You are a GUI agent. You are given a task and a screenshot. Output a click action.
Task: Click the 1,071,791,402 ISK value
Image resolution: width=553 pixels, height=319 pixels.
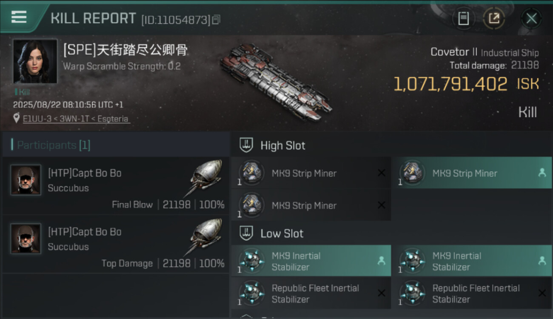coord(450,84)
